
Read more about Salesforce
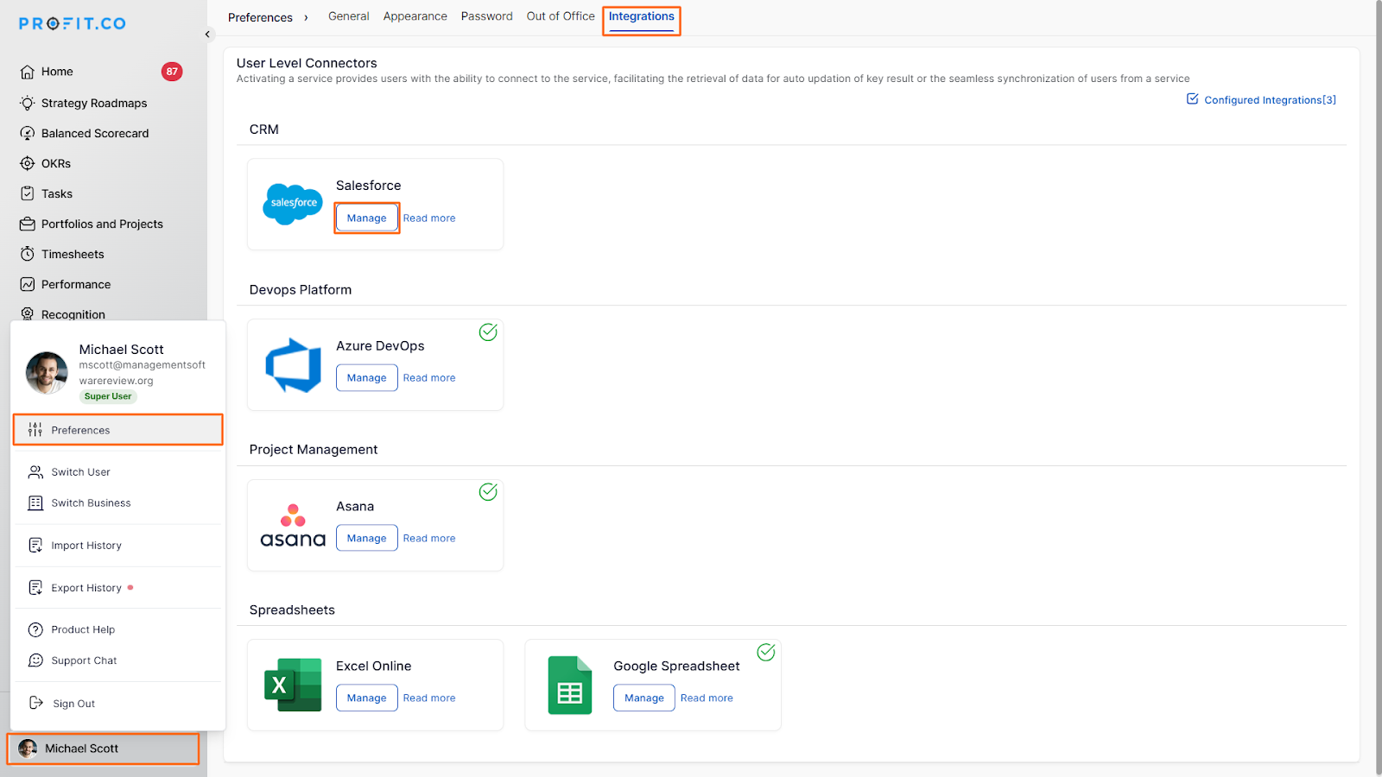(x=429, y=218)
